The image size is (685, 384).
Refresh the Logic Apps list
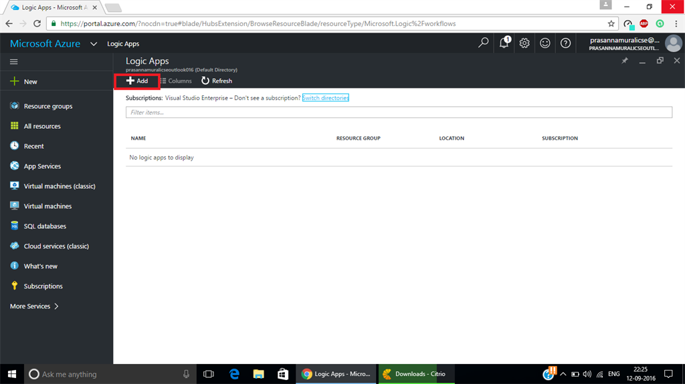[217, 81]
